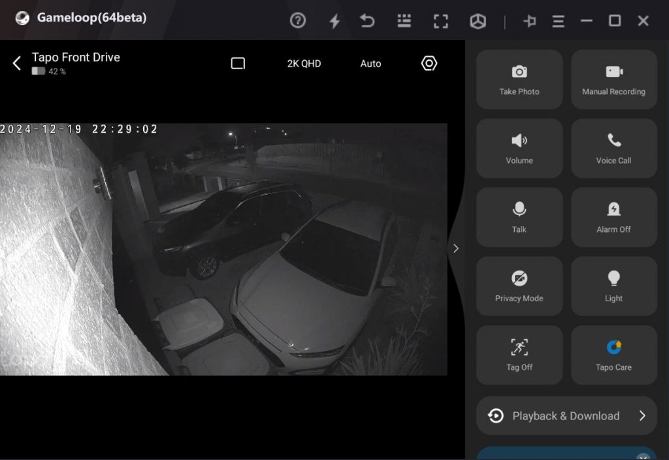Image resolution: width=669 pixels, height=460 pixels.
Task: Open Tapo Care
Action: click(x=613, y=354)
